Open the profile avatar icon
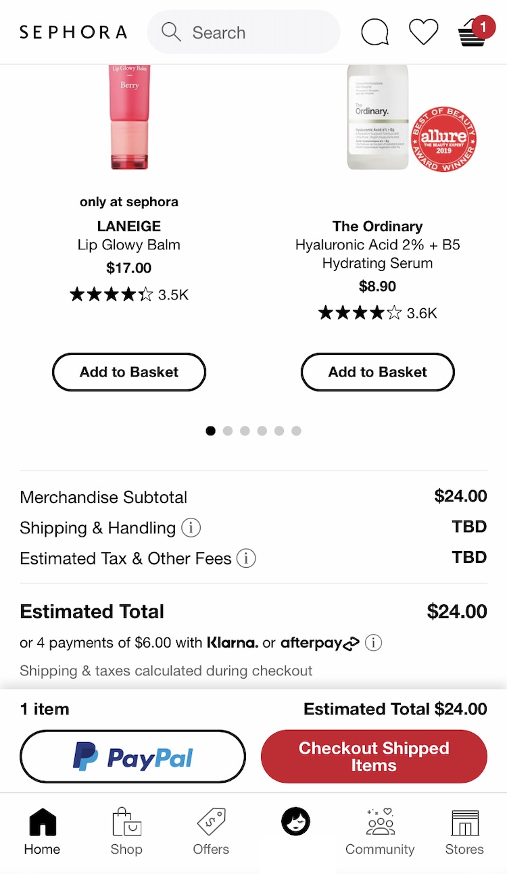The width and height of the screenshot is (507, 874). 295,822
